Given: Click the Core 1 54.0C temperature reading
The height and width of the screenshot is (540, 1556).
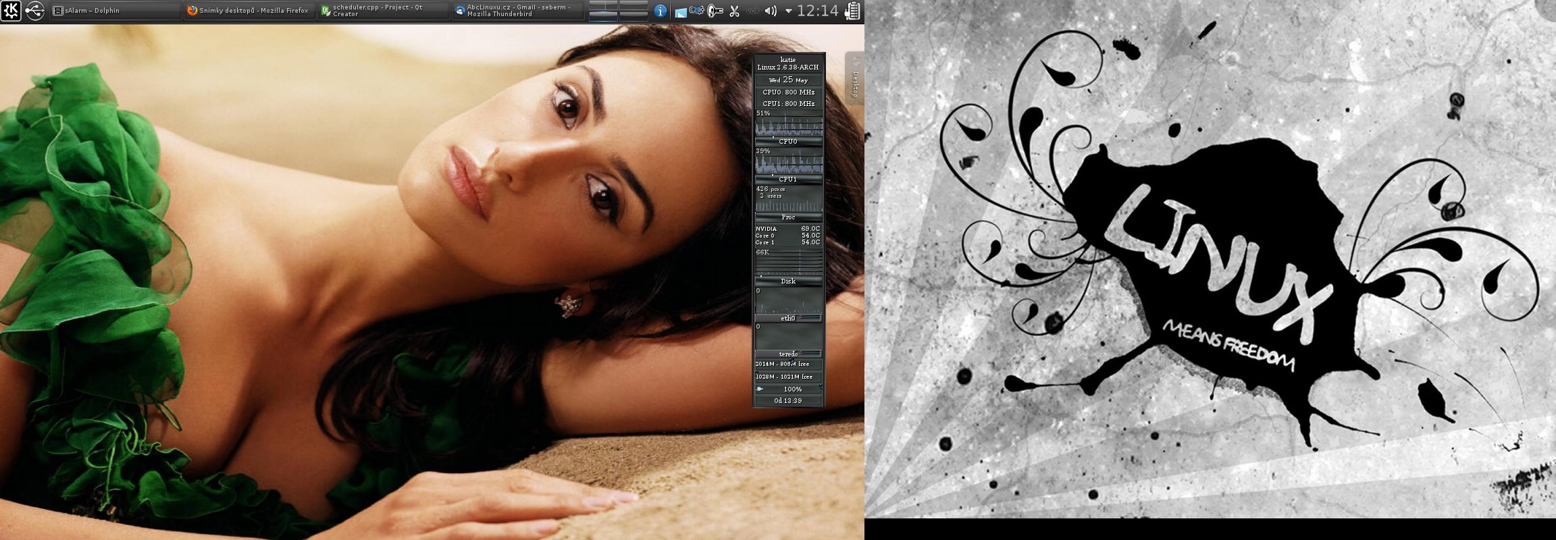Looking at the screenshot, I should [x=788, y=242].
